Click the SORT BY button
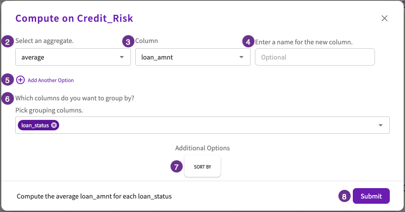 click(x=202, y=166)
